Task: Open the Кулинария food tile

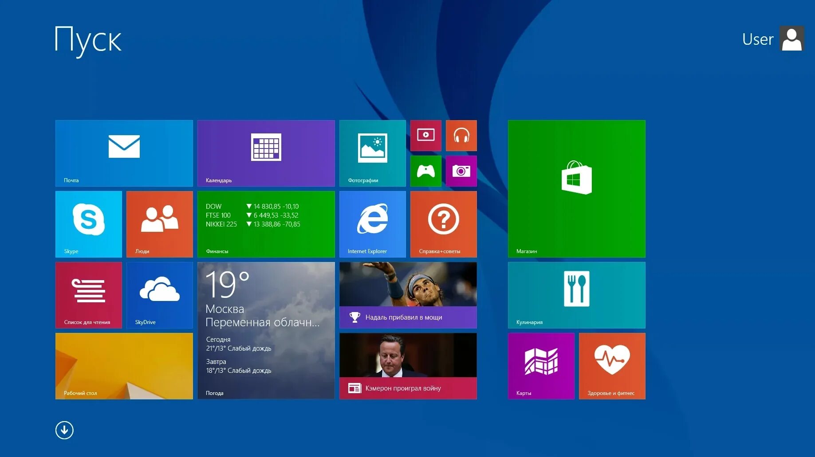Action: pos(577,295)
